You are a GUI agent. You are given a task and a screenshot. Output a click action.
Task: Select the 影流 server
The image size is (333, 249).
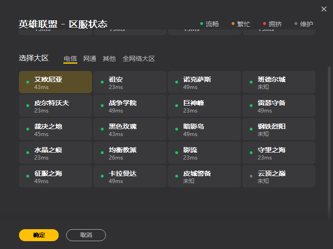pyautogui.click(x=204, y=153)
